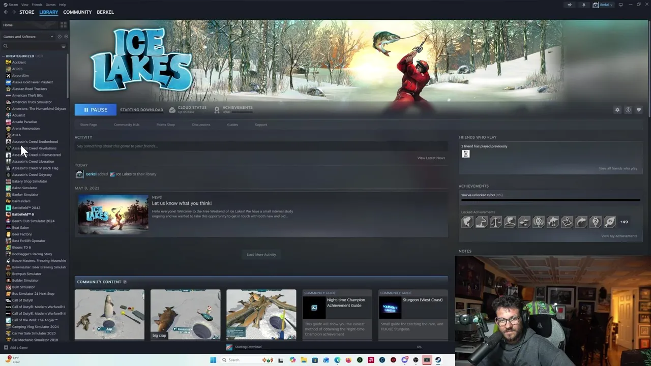Click Add a Game
The image size is (651, 366).
coord(16,348)
